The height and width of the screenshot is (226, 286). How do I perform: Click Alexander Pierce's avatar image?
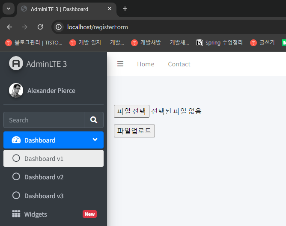[16, 90]
